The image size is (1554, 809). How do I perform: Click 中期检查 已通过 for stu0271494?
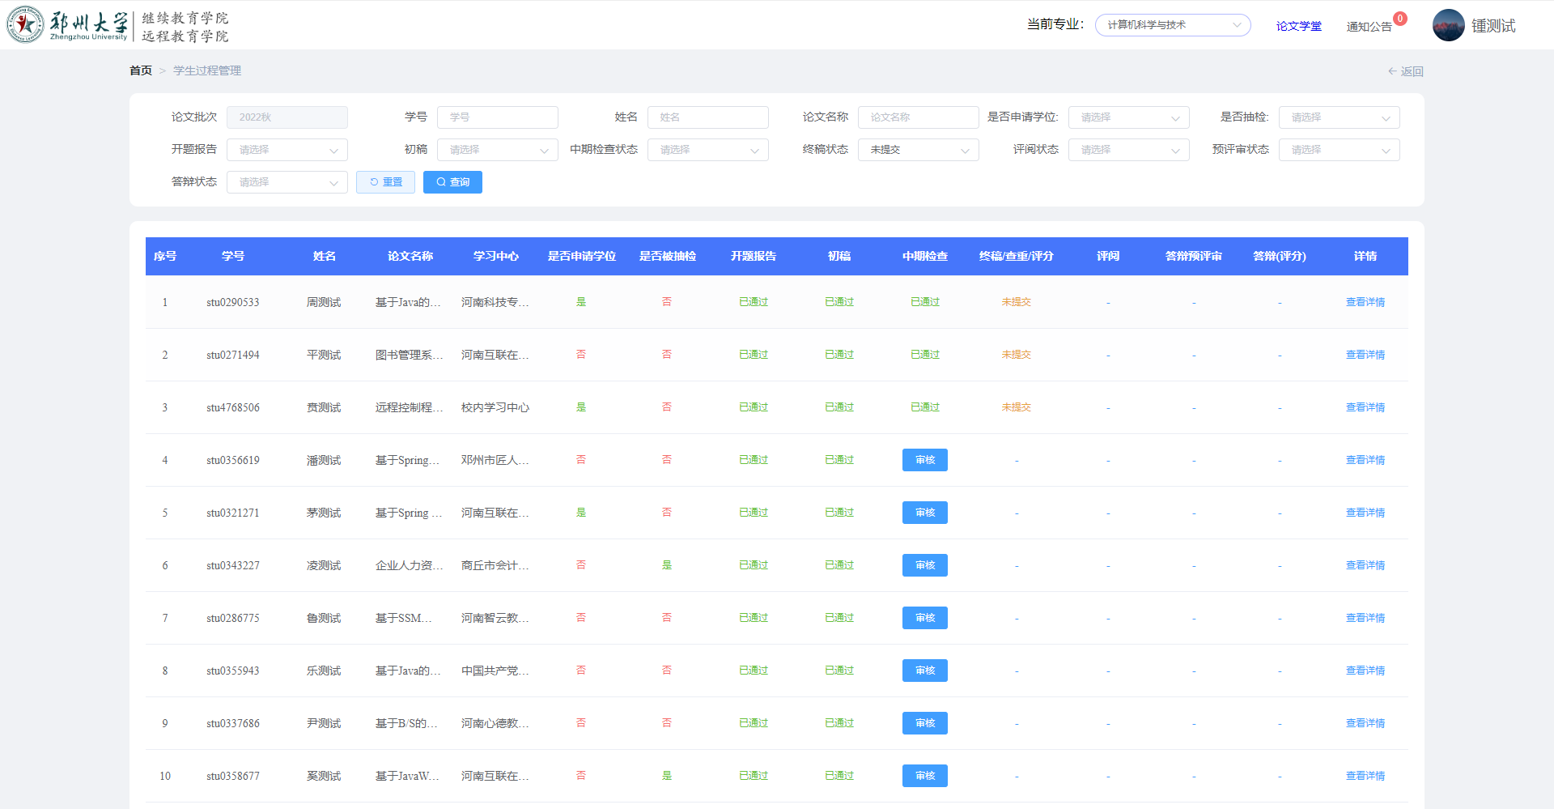925,355
